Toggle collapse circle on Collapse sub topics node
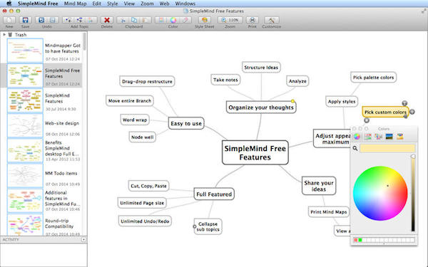 coord(195,226)
